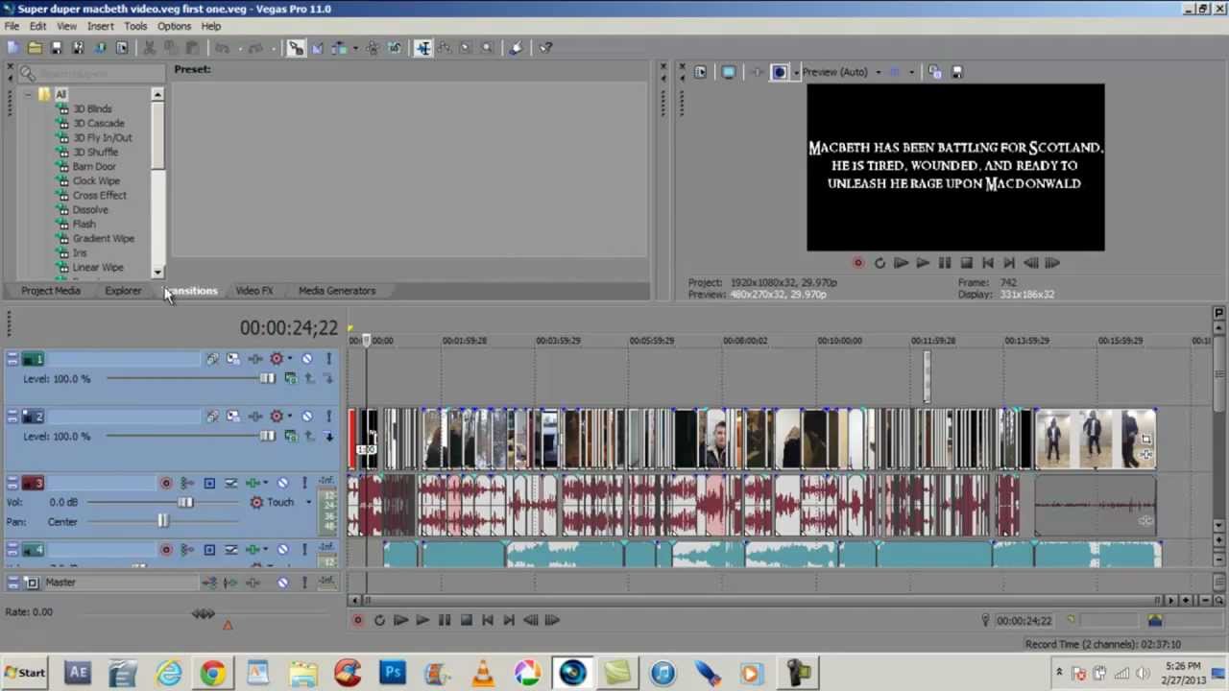Click the What's This help icon
The image size is (1229, 691).
(x=545, y=48)
